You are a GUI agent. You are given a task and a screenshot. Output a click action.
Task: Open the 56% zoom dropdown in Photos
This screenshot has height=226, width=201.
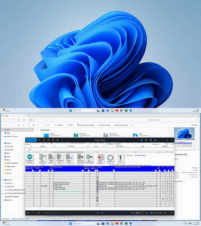click(x=140, y=213)
